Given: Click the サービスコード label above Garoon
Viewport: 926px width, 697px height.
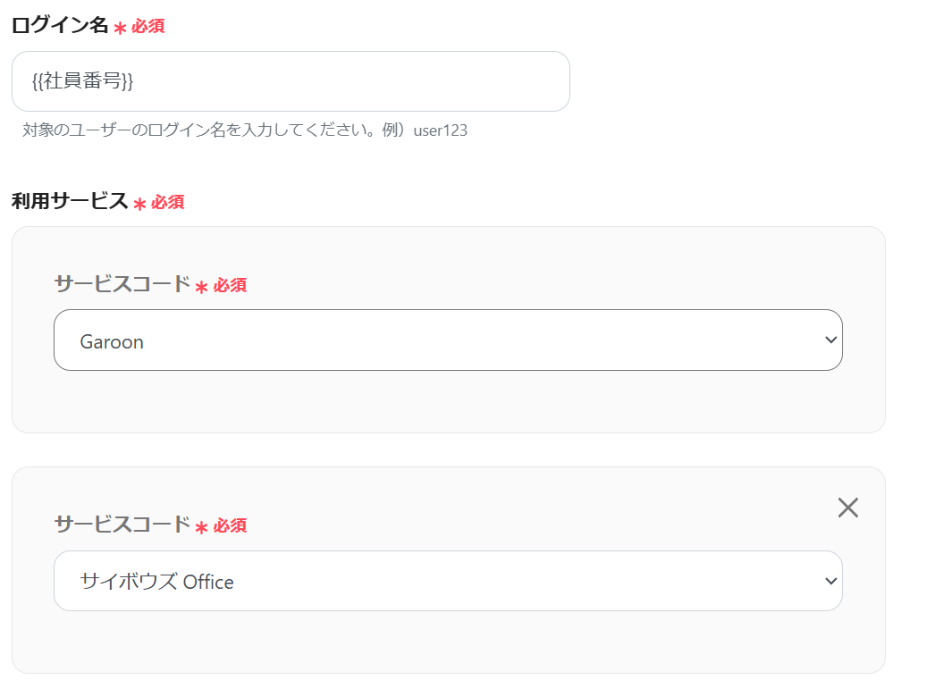Looking at the screenshot, I should point(122,284).
